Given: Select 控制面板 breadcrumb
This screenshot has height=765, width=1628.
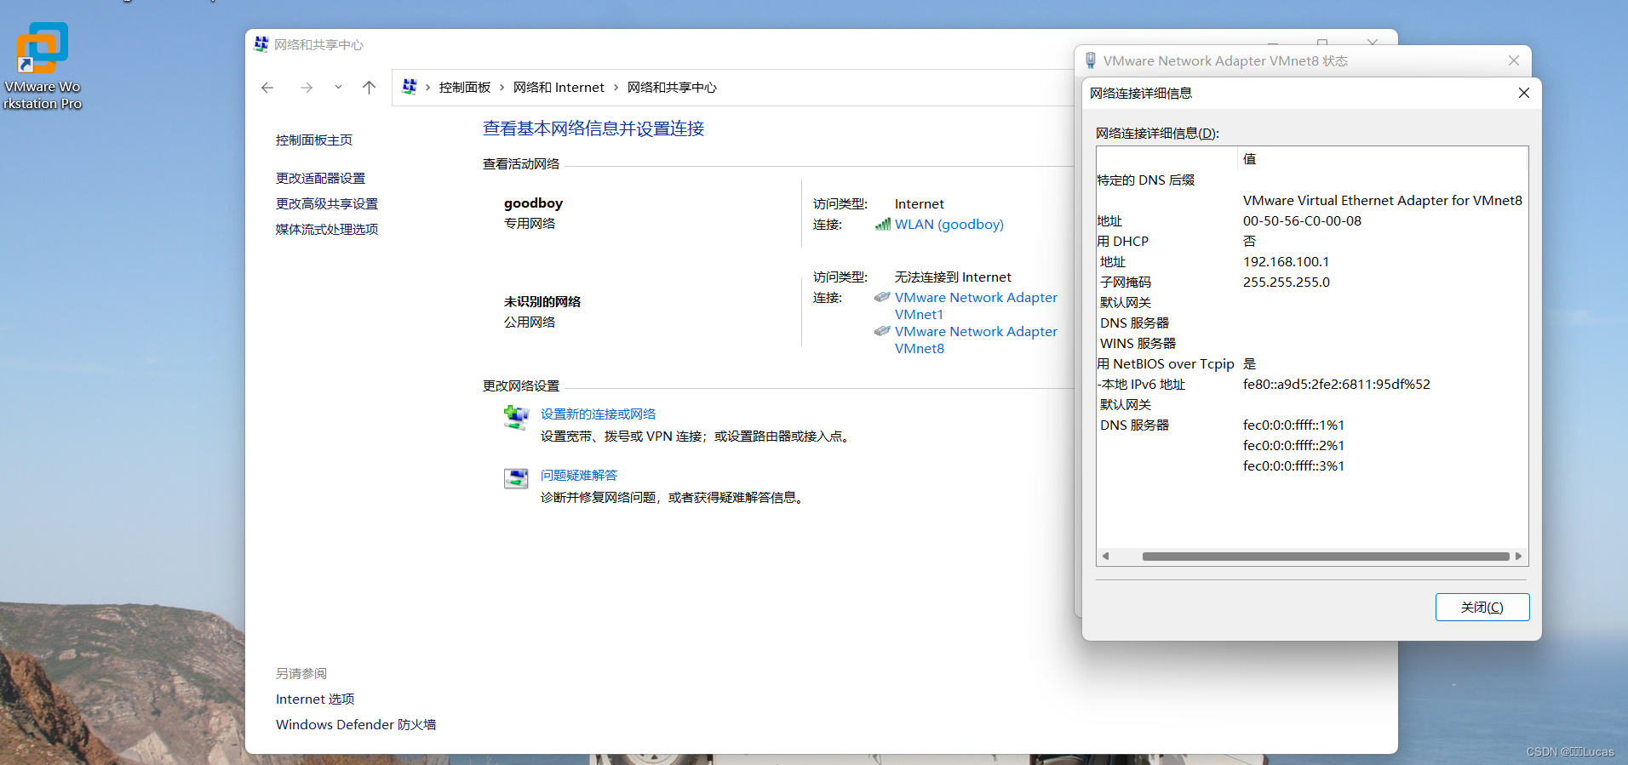Looking at the screenshot, I should (x=465, y=88).
